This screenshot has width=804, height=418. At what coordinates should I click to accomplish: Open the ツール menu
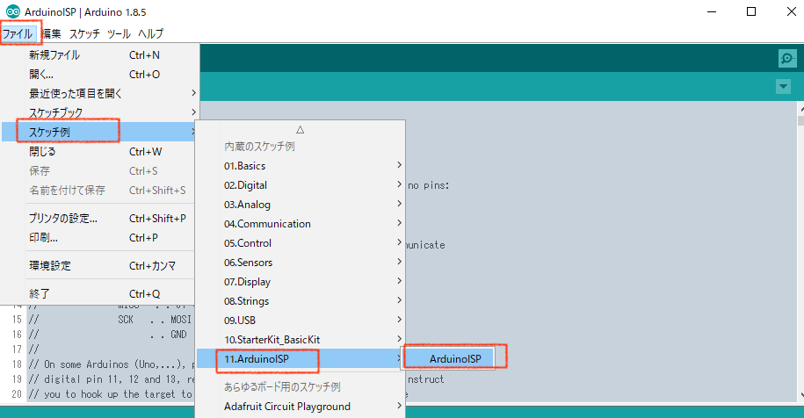pos(119,33)
